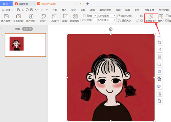Expand the 多图轮播 dropdown arrow
171x122 pixels.
24,21
